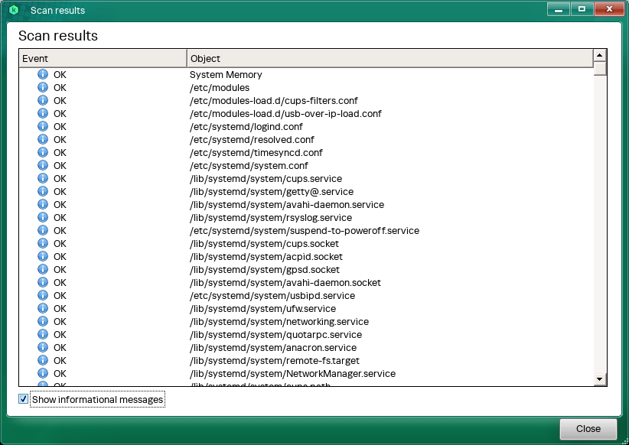Uncheck Show informational messages checkbox
The image size is (629, 445).
point(24,399)
